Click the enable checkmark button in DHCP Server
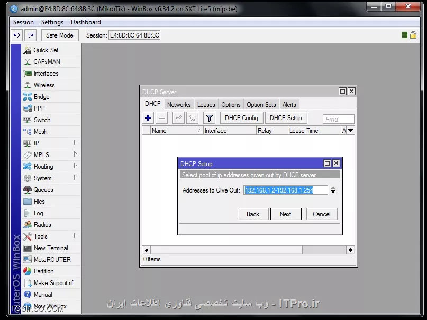This screenshot has width=427, height=320. click(x=178, y=118)
